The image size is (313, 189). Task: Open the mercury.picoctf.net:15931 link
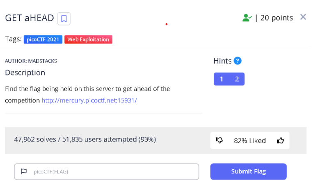tap(89, 100)
